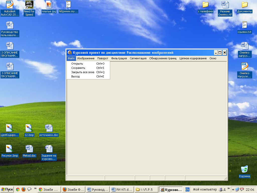Click the Пуск start button

[7, 189]
